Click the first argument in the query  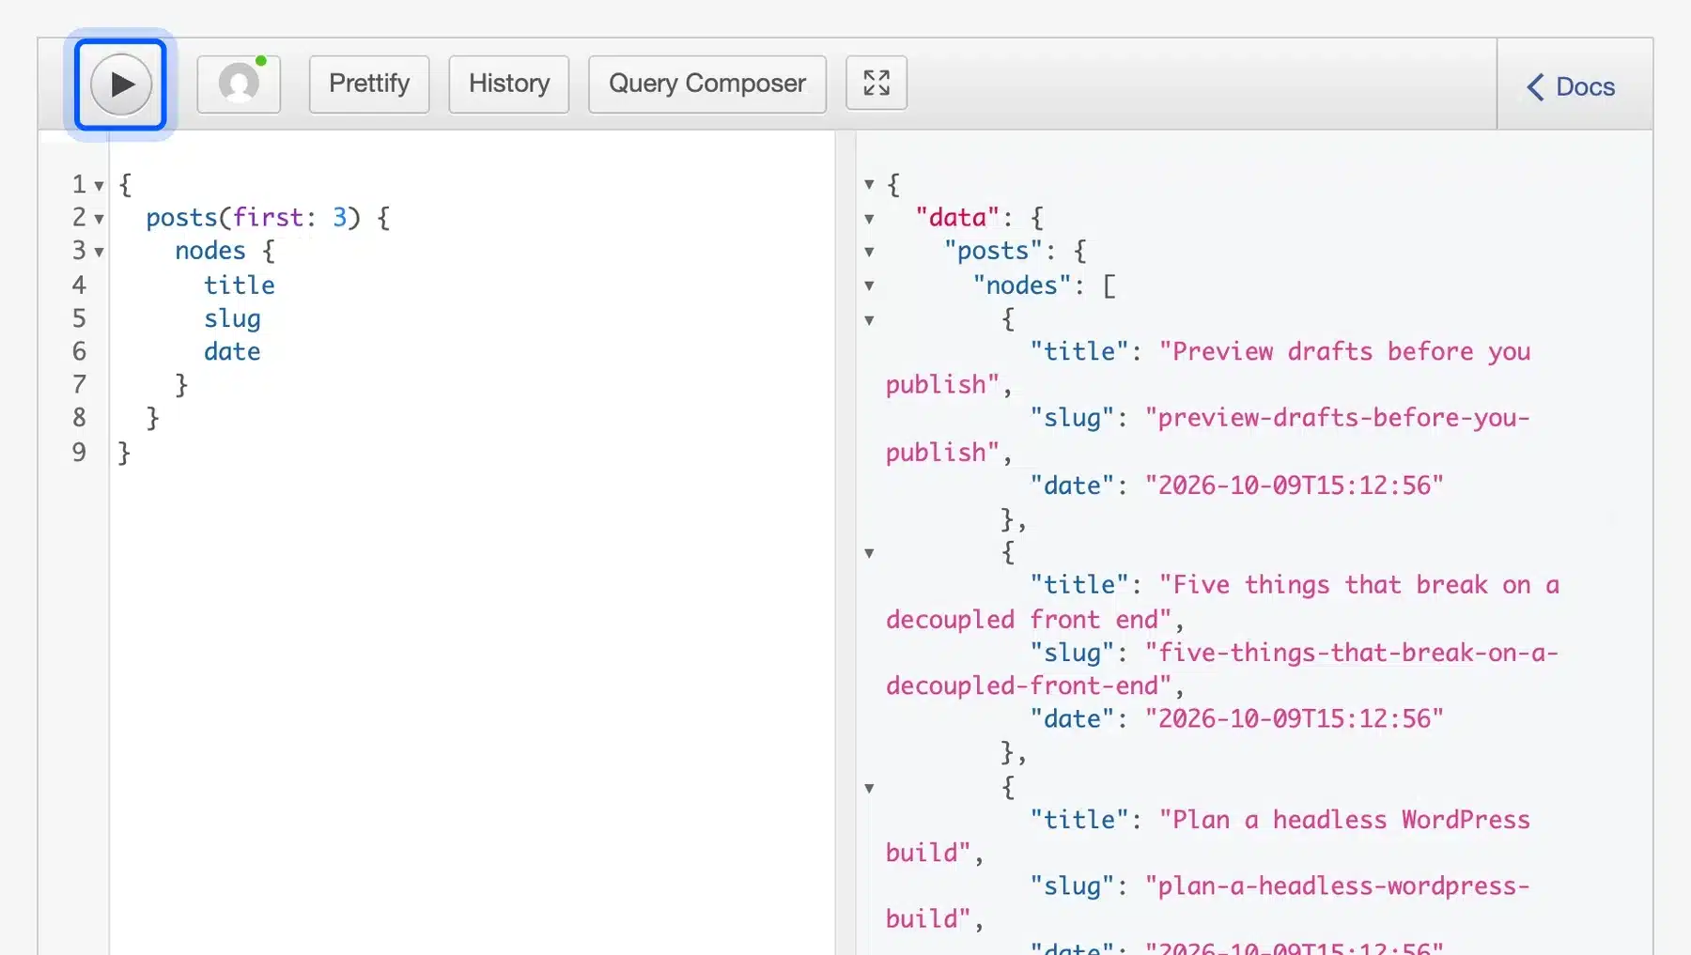point(269,218)
